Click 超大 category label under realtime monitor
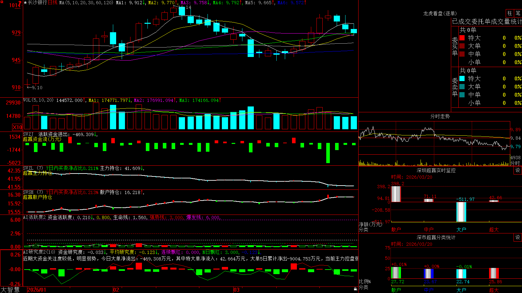522x293 pixels. click(494, 230)
